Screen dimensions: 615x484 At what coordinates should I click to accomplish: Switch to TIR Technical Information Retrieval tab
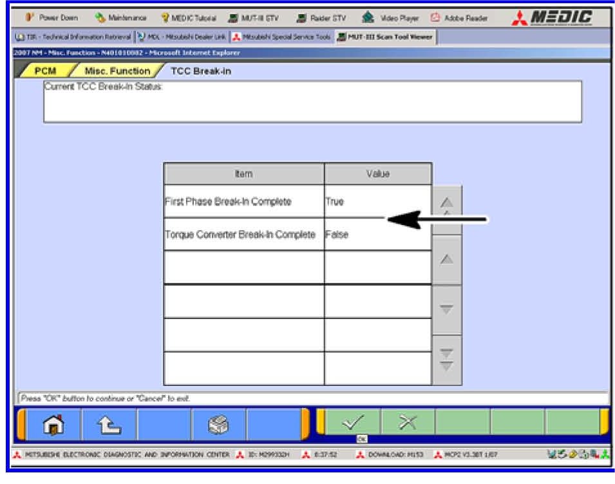click(x=71, y=37)
